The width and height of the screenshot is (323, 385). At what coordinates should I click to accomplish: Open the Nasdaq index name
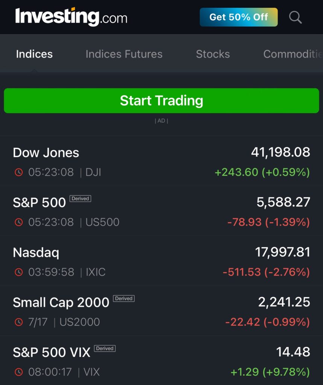(36, 252)
